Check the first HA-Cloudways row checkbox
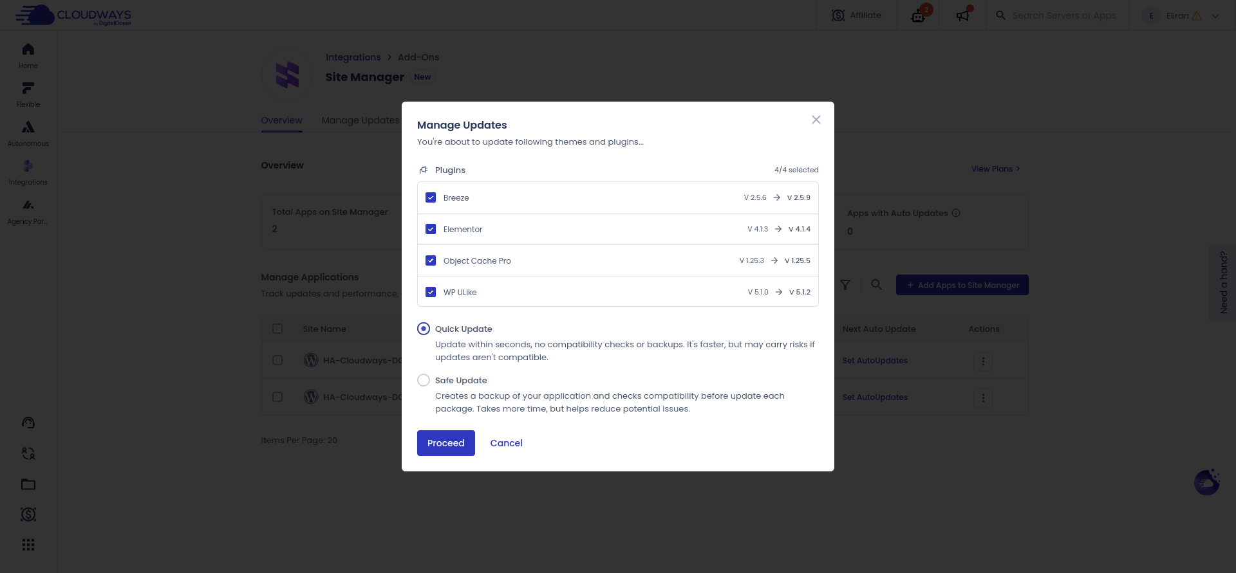Image resolution: width=1236 pixels, height=573 pixels. (277, 360)
